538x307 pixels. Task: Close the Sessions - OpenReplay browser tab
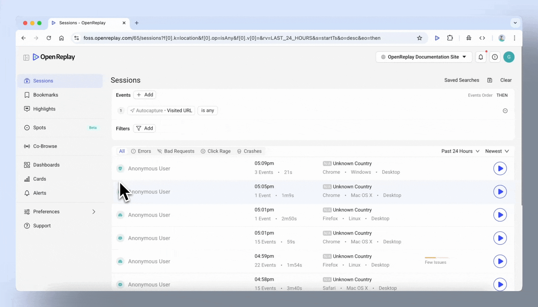click(x=124, y=23)
